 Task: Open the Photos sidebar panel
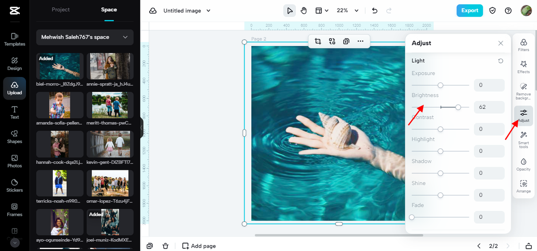[15, 161]
